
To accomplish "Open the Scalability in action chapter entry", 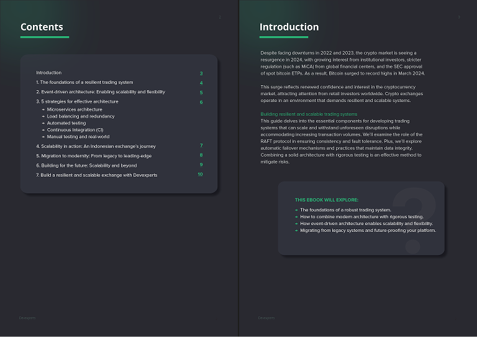I will click(96, 147).
